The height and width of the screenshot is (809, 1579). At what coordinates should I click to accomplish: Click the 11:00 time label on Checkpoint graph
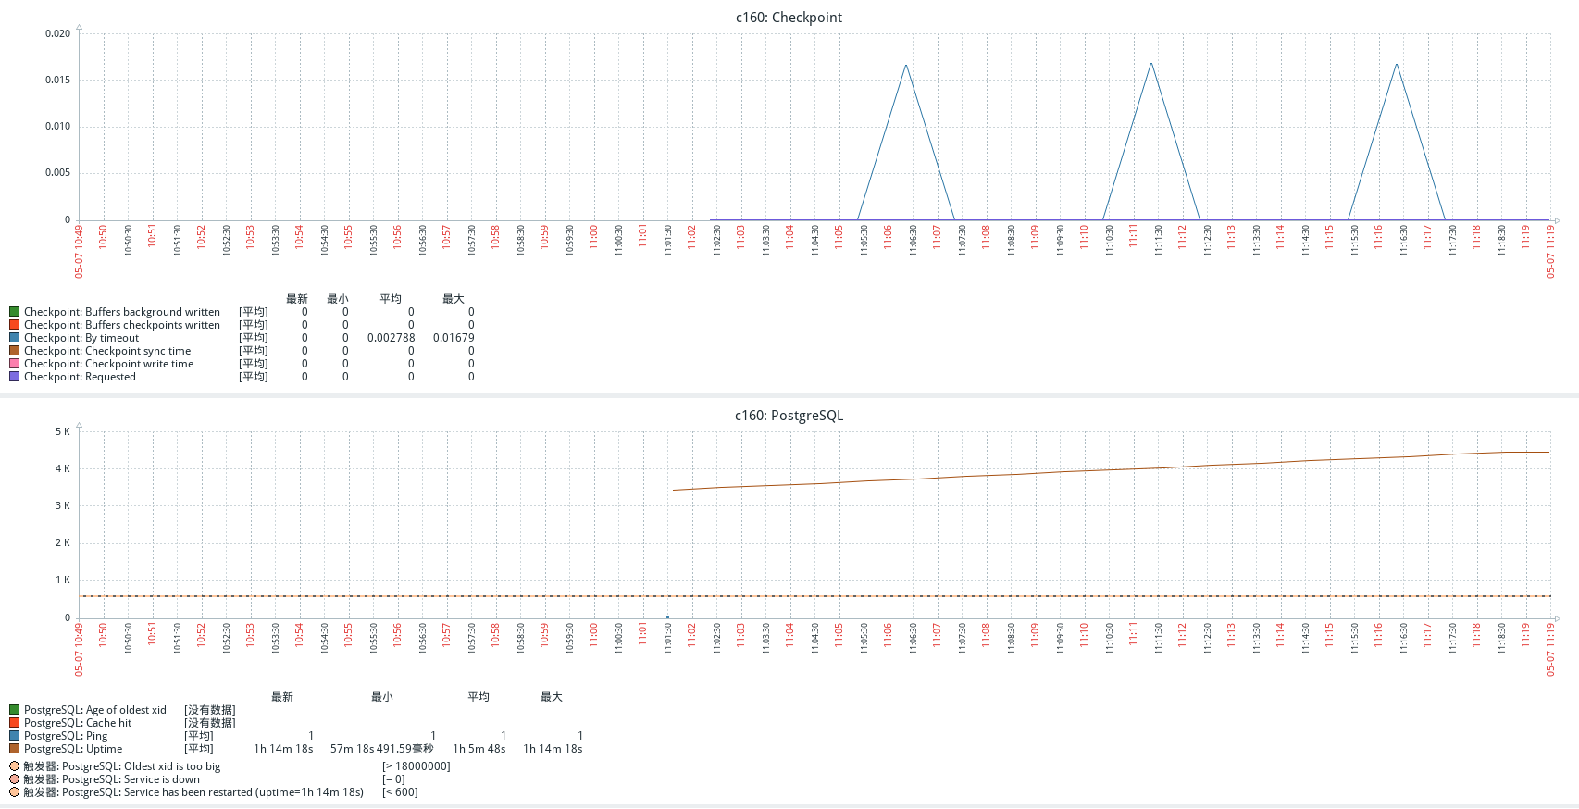point(593,237)
